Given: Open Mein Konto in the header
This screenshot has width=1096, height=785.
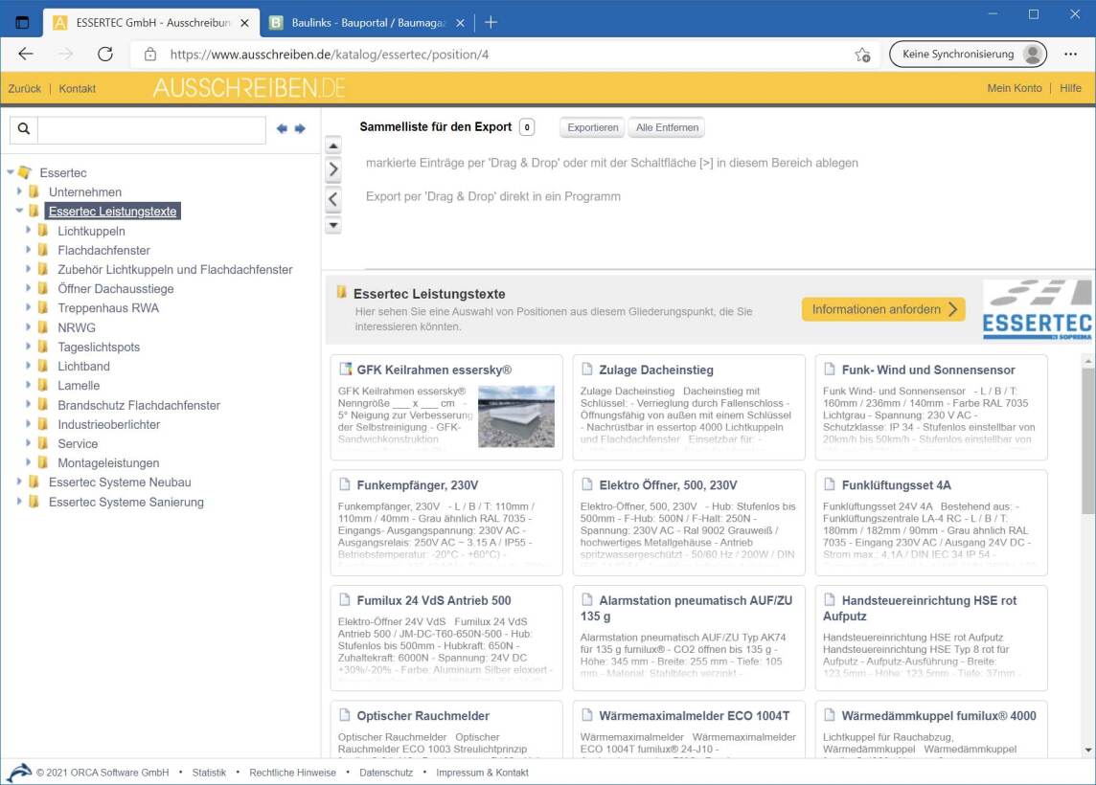Looking at the screenshot, I should [x=1015, y=88].
